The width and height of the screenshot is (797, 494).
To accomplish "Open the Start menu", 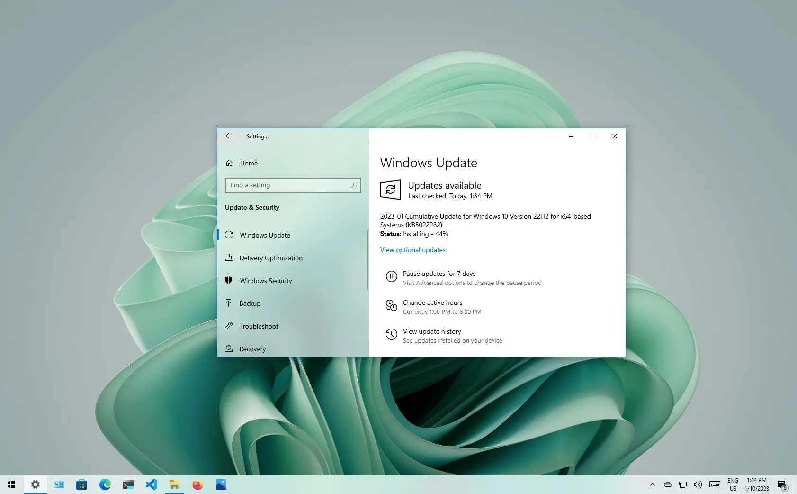I will 11,485.
